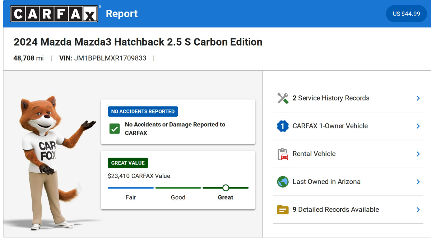Image resolution: width=431 pixels, height=238 pixels.
Task: Open Last Owned in Arizona details
Action: coord(348,182)
